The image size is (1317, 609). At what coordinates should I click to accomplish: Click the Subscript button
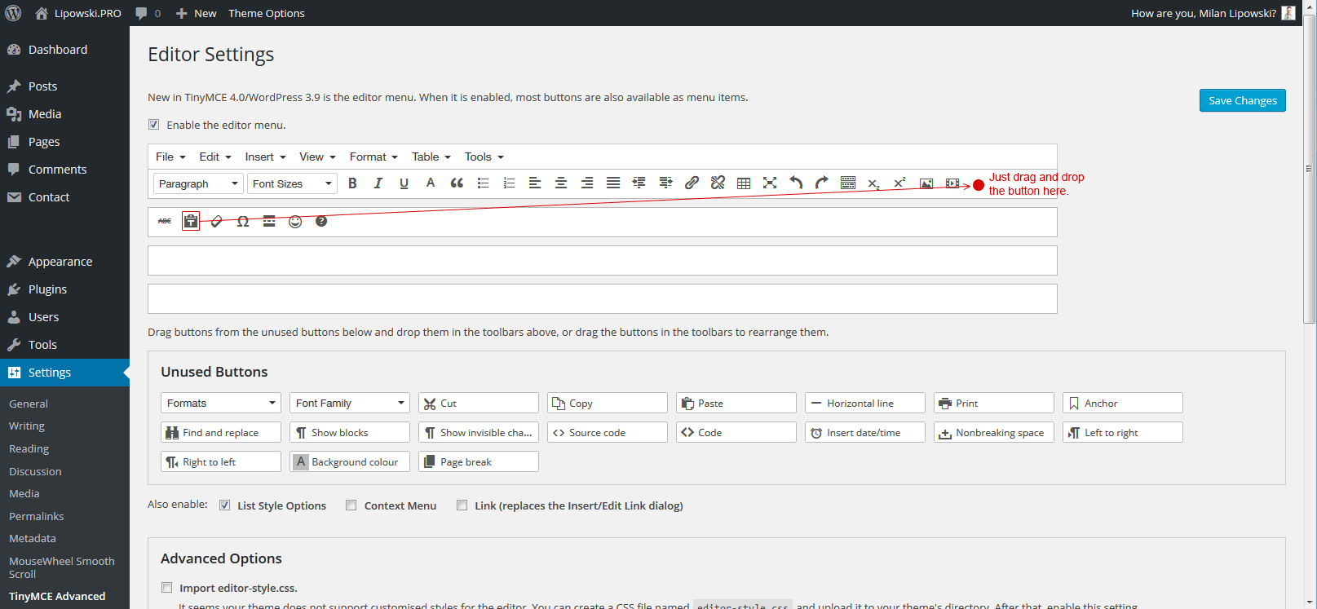(874, 183)
